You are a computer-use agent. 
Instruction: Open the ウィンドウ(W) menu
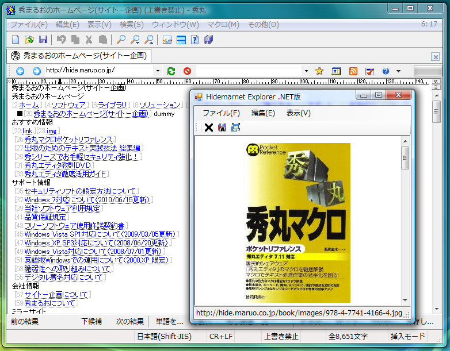coord(176,25)
